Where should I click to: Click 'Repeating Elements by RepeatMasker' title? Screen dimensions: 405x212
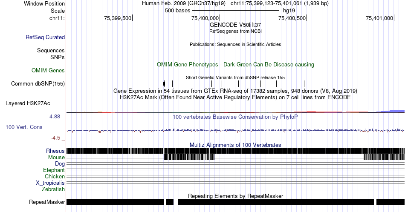pyautogui.click(x=235, y=196)
